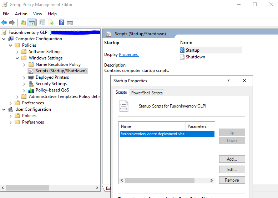Expand the Deployed Printers node
This screenshot has height=198, width=278.
pyautogui.click(x=24, y=78)
